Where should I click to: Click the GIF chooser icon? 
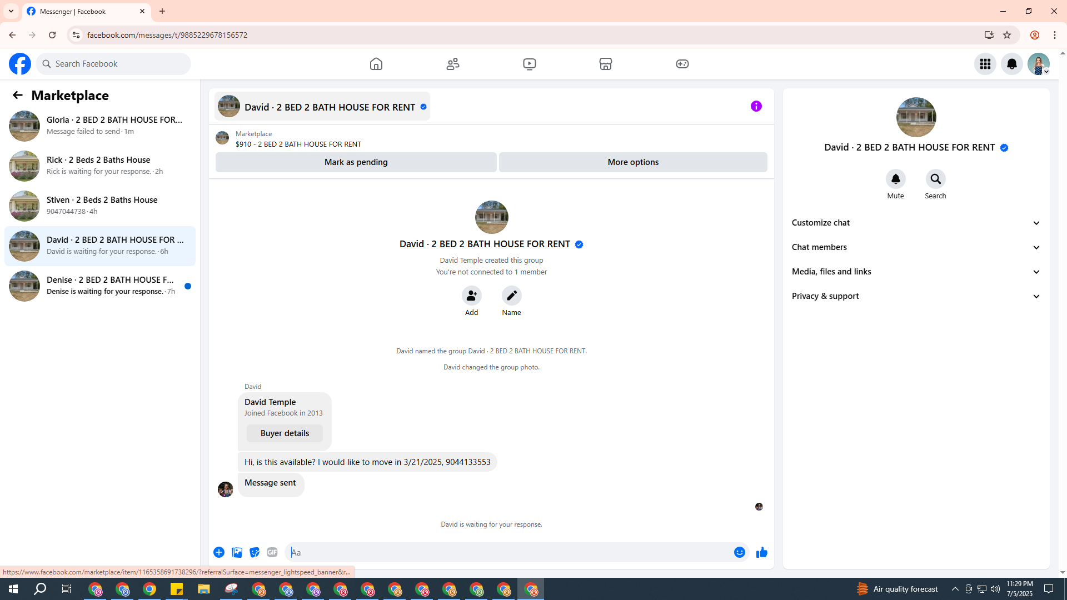click(272, 552)
